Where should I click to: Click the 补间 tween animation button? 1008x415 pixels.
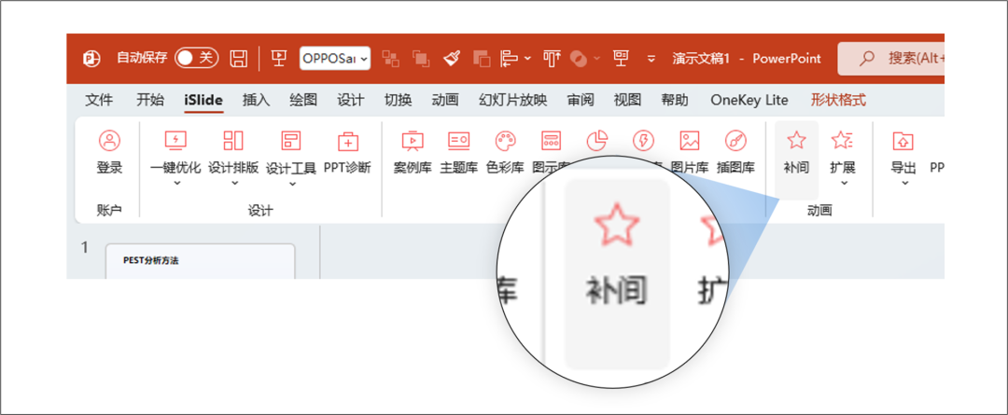[x=796, y=159]
